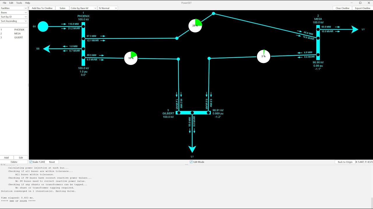The width and height of the screenshot is (373, 209).
Task: Click the 98.98 kV voltage label at MESA
Action: 318,62
